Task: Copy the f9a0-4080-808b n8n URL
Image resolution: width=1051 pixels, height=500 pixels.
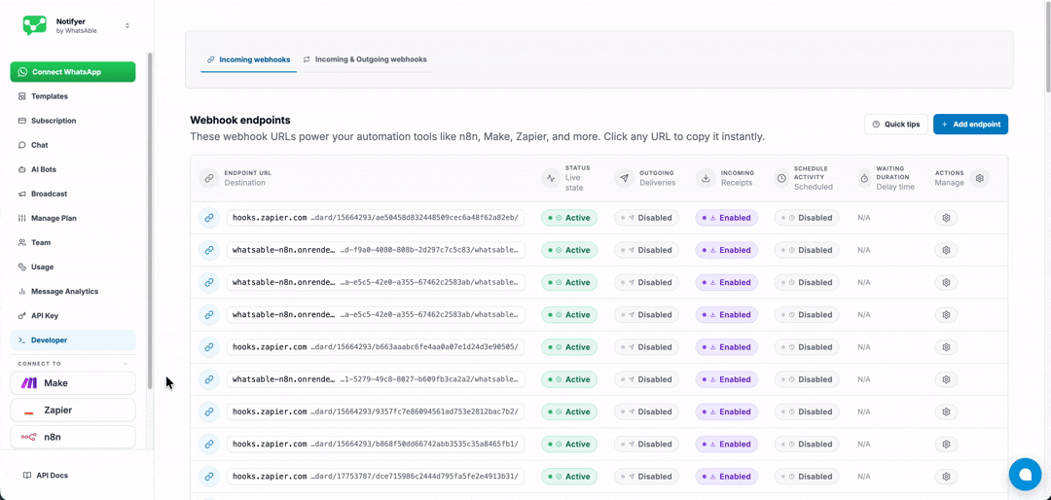Action: point(376,250)
